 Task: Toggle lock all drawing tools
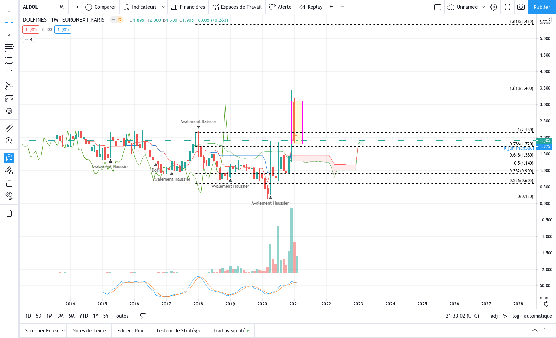9,183
